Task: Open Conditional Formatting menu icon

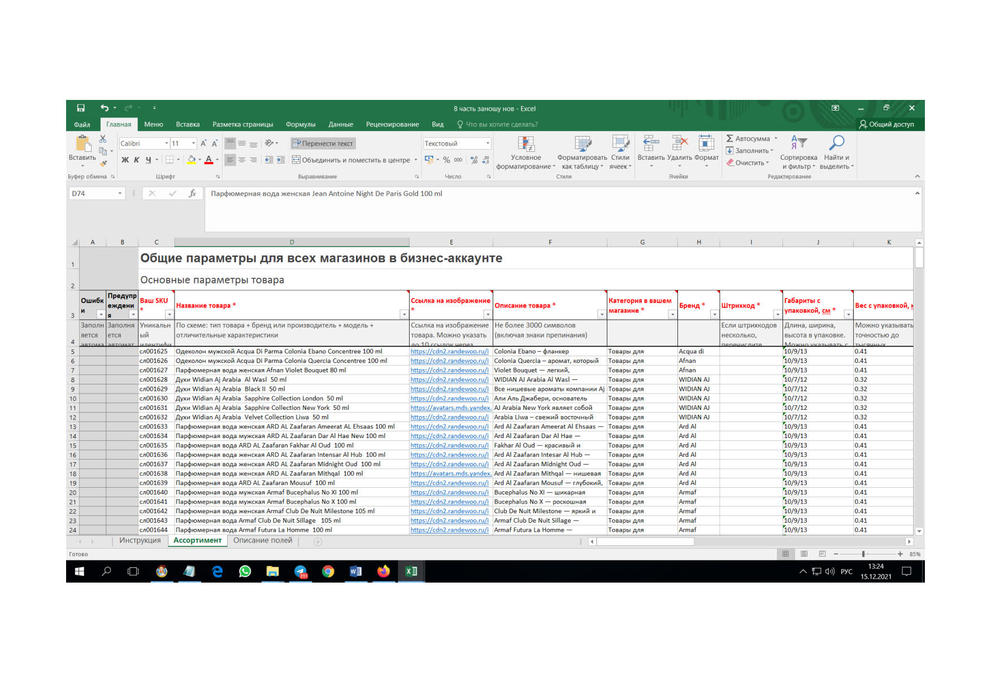Action: pos(526,144)
